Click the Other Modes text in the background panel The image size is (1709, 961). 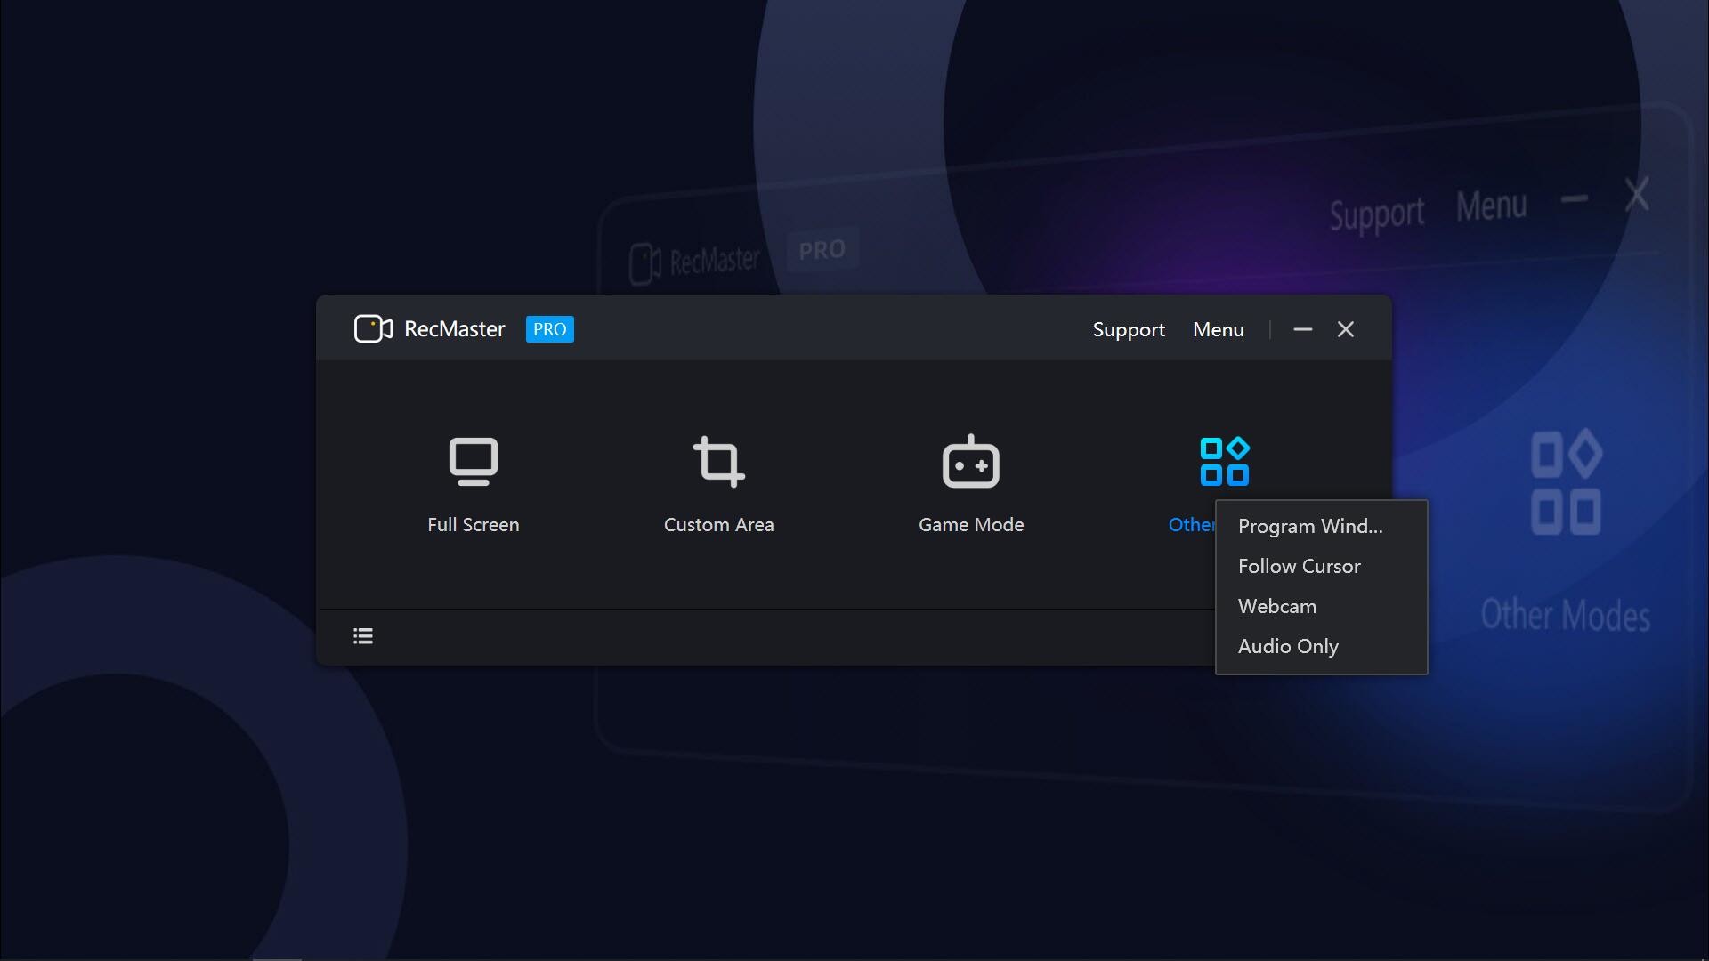tap(1566, 614)
